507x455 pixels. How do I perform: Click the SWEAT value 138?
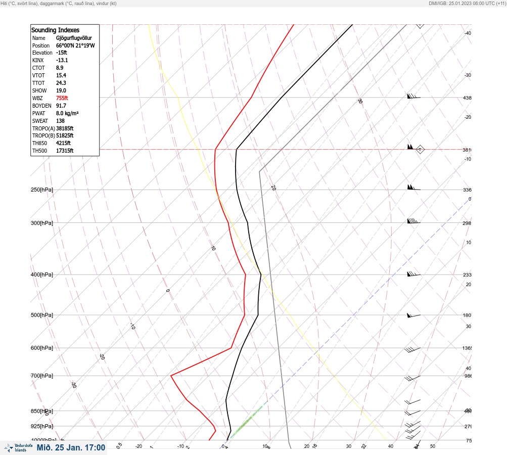[x=60, y=121]
